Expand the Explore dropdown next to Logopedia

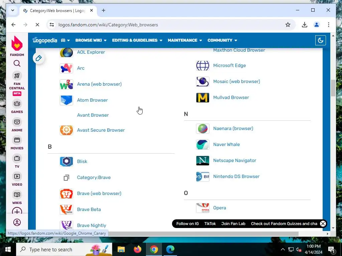(65, 40)
